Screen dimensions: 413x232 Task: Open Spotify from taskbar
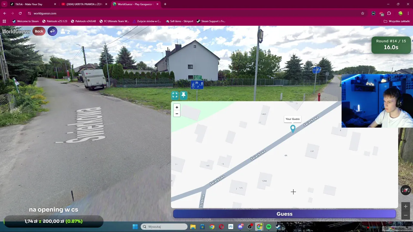coord(269,227)
